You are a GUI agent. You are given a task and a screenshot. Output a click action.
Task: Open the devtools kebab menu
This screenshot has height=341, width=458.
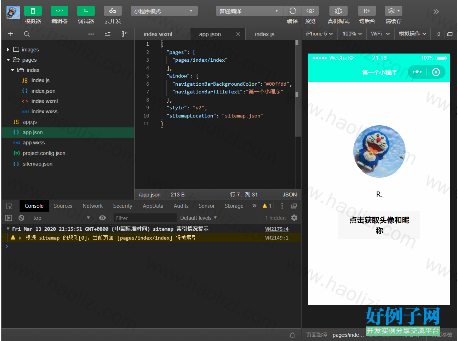click(x=282, y=206)
